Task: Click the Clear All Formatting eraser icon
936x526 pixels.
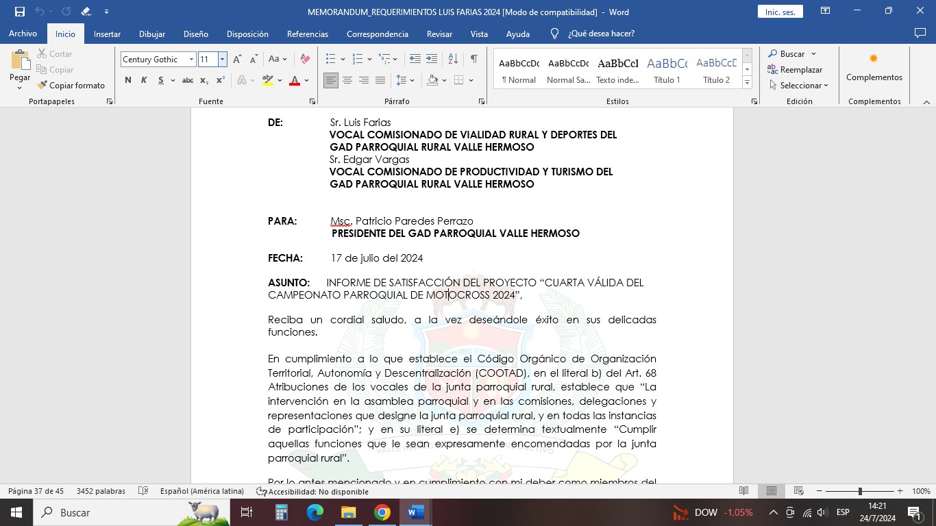Action: (306, 60)
